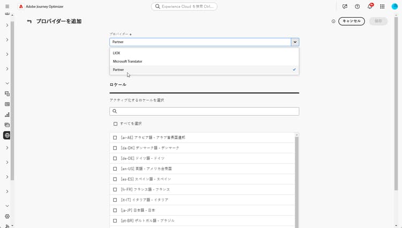Open the app switcher grid

[382, 6]
